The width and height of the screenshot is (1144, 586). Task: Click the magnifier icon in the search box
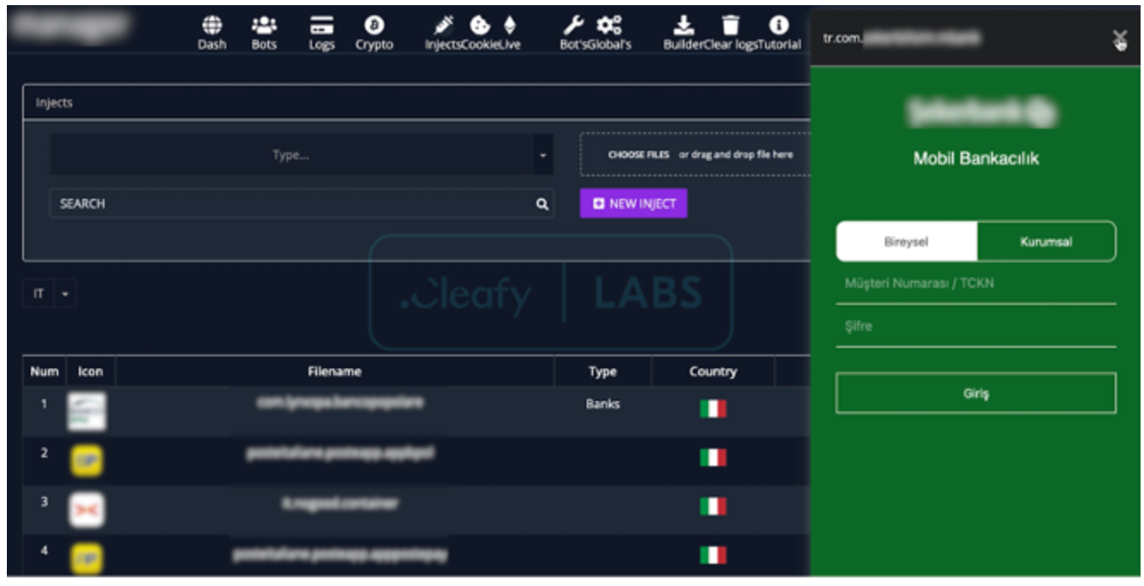(542, 204)
